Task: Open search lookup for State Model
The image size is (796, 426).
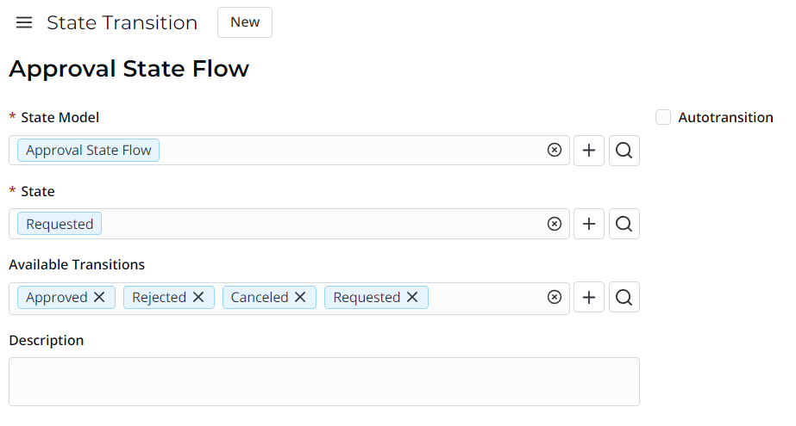Action: click(624, 151)
